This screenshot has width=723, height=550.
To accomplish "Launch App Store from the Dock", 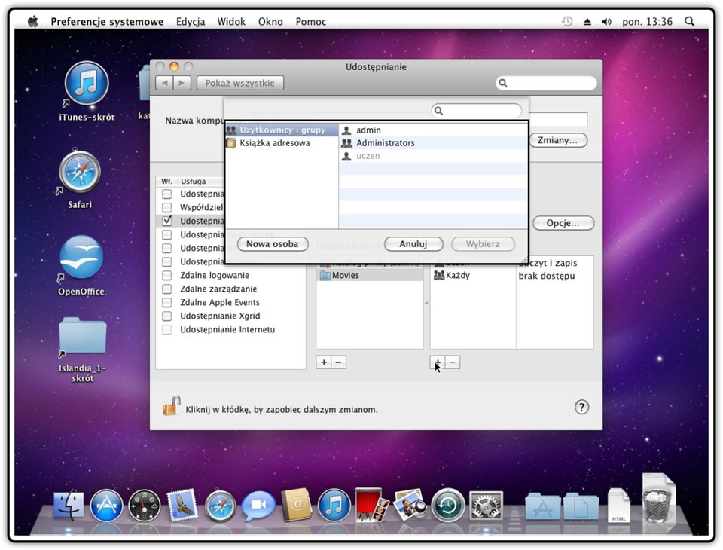I will (106, 506).
